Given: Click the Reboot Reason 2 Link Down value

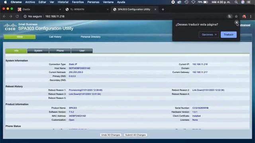Looking at the screenshot, I should [208, 90].
